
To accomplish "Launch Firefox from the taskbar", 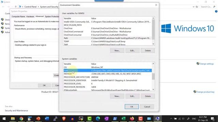I will click(x=132, y=119).
